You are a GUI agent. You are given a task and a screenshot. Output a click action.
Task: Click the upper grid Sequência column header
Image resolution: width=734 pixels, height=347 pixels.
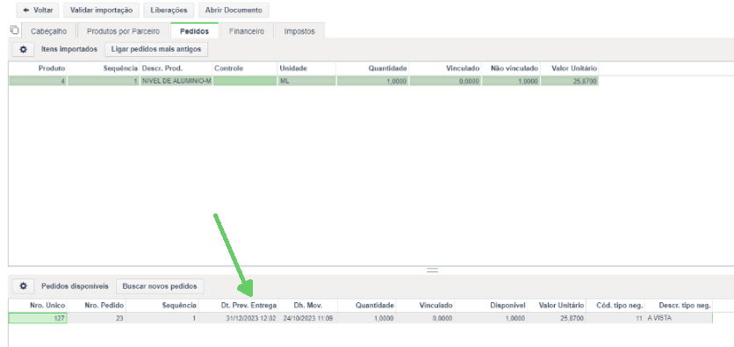pyautogui.click(x=103, y=69)
